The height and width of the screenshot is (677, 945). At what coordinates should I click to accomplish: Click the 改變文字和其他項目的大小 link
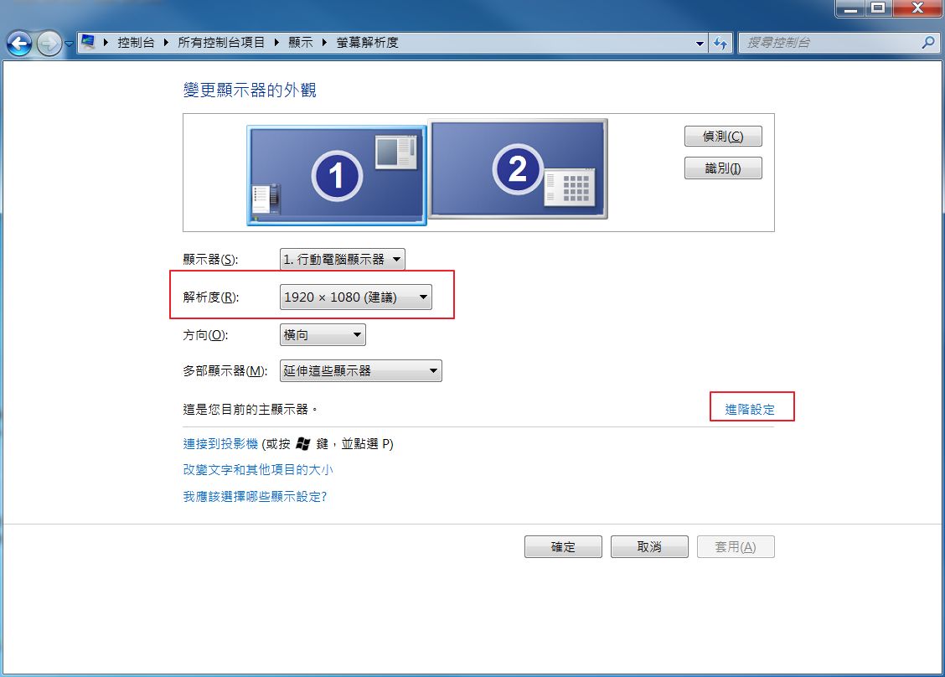257,469
